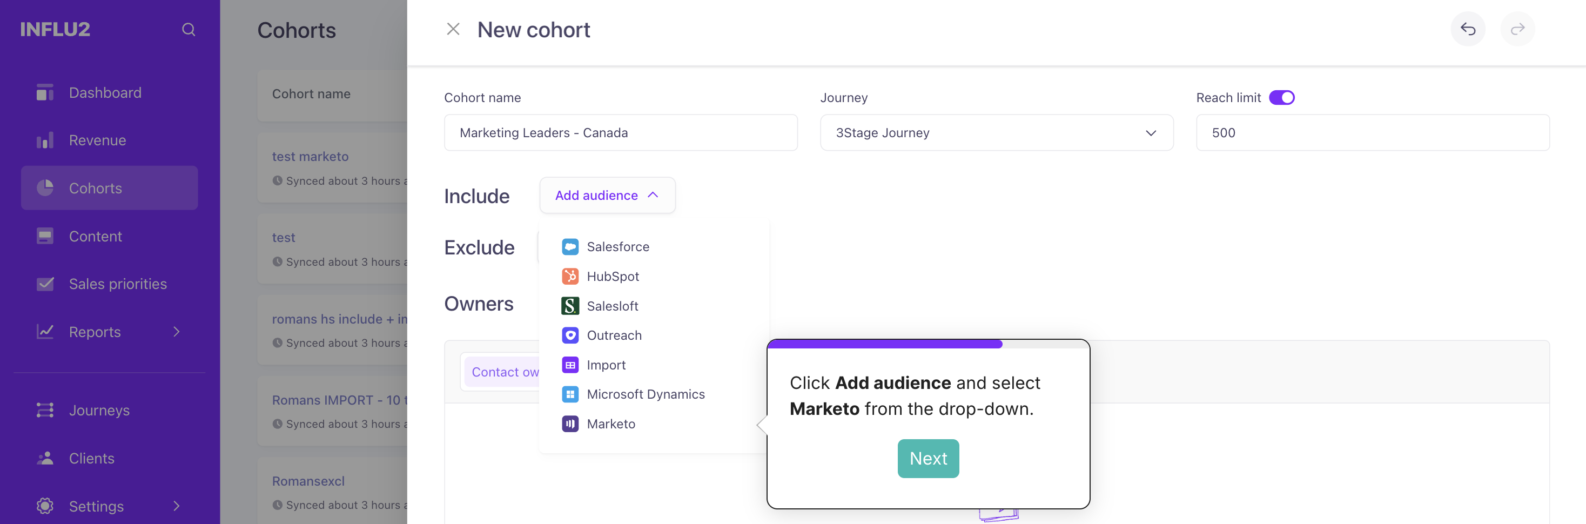Open the Romansexcl cohort
Screen dimensions: 1586x524
pos(308,481)
